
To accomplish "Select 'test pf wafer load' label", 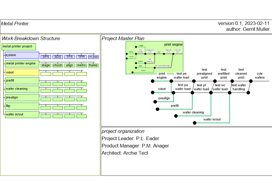I will tap(201, 87).
